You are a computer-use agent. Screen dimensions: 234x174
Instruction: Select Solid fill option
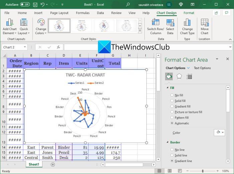point(172,101)
